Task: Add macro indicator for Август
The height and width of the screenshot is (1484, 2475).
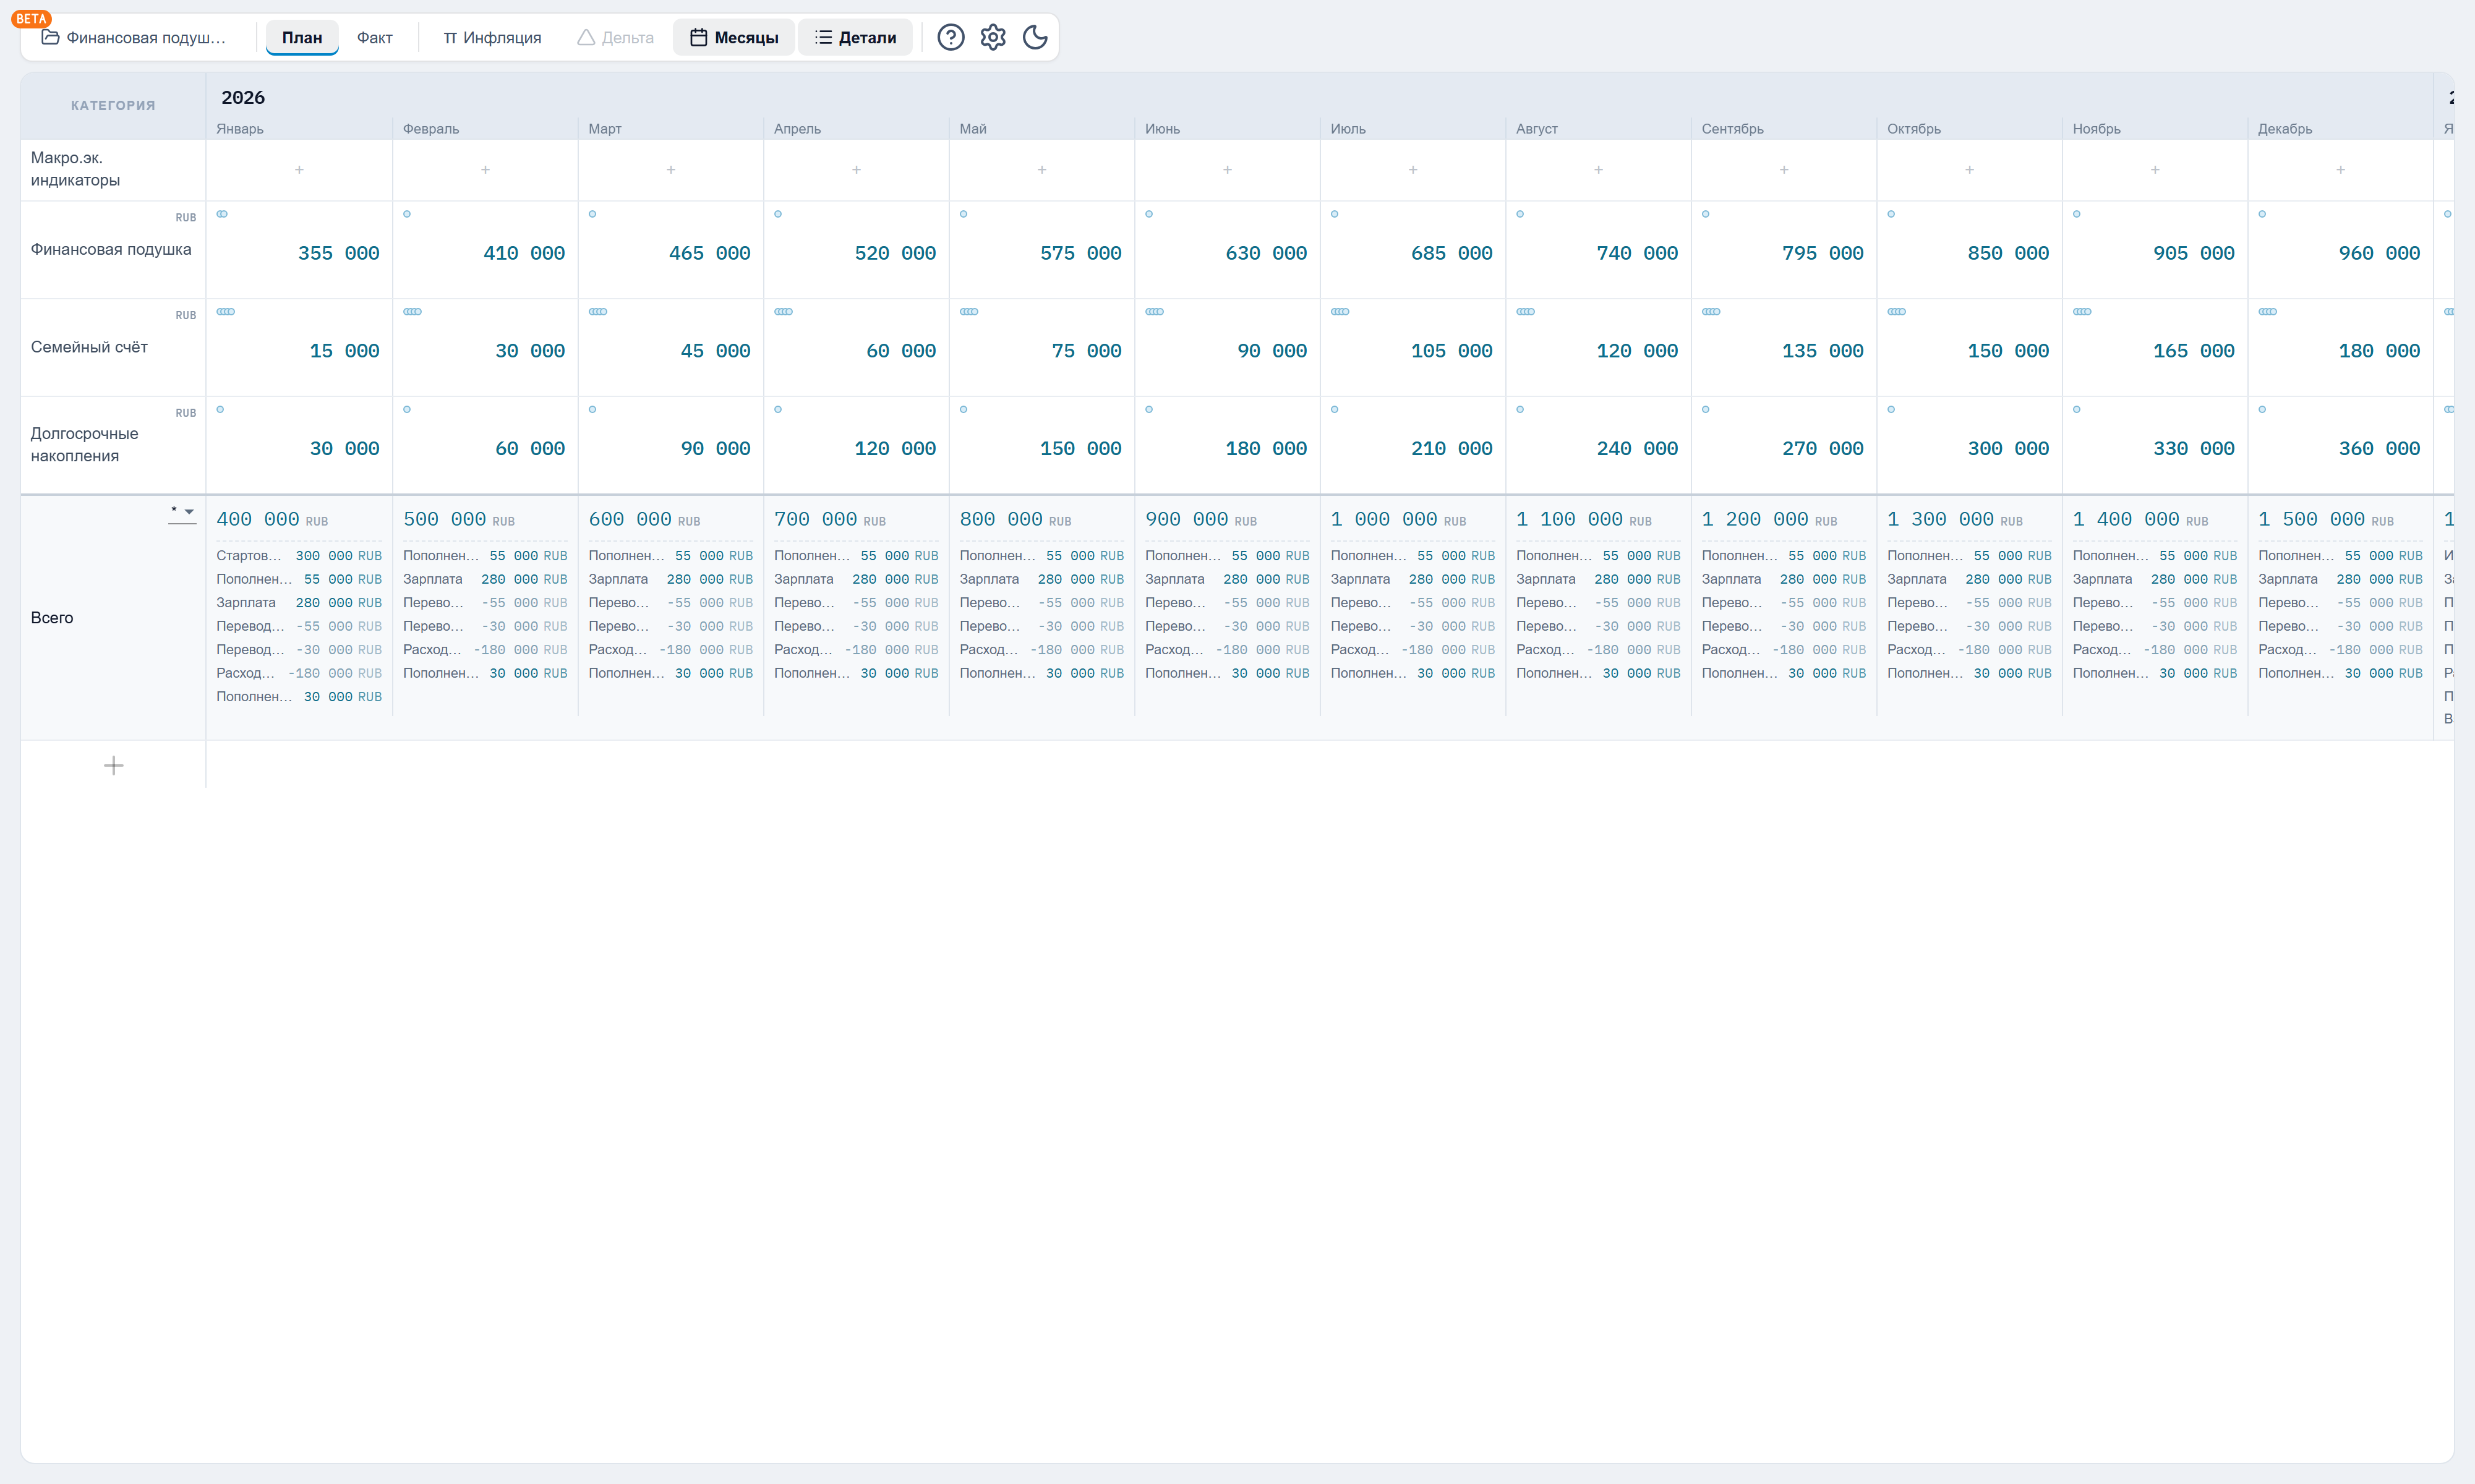Action: tap(1598, 170)
